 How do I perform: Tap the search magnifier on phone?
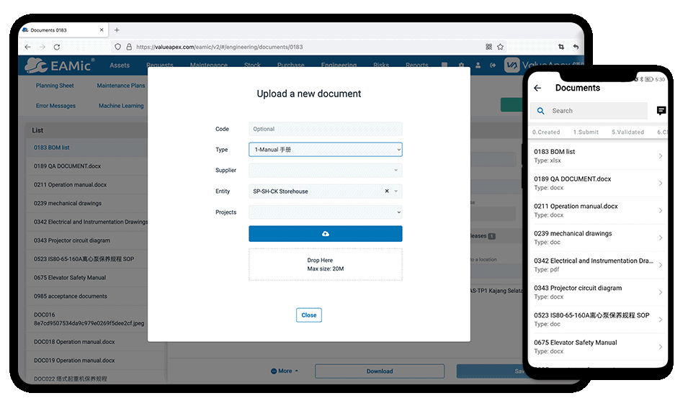click(x=541, y=111)
